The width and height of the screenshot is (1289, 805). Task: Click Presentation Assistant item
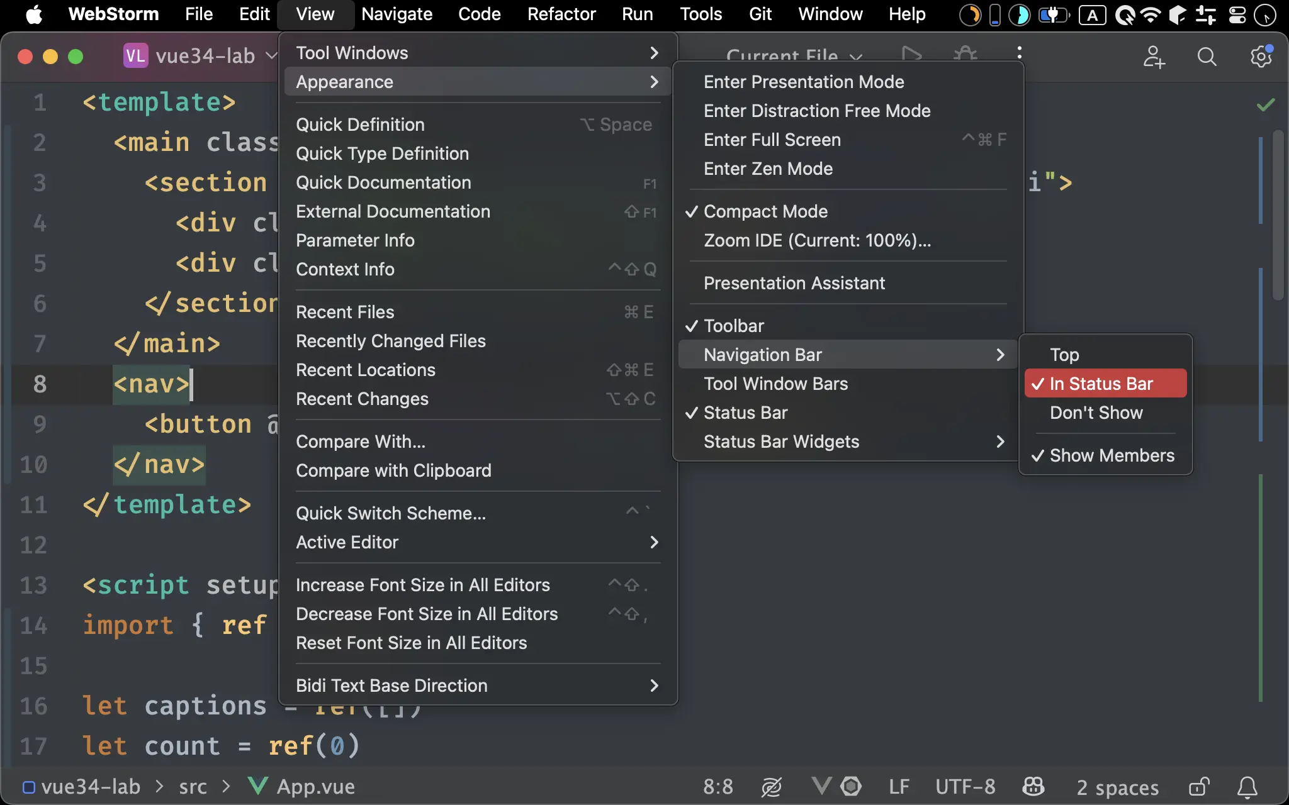[848, 283]
